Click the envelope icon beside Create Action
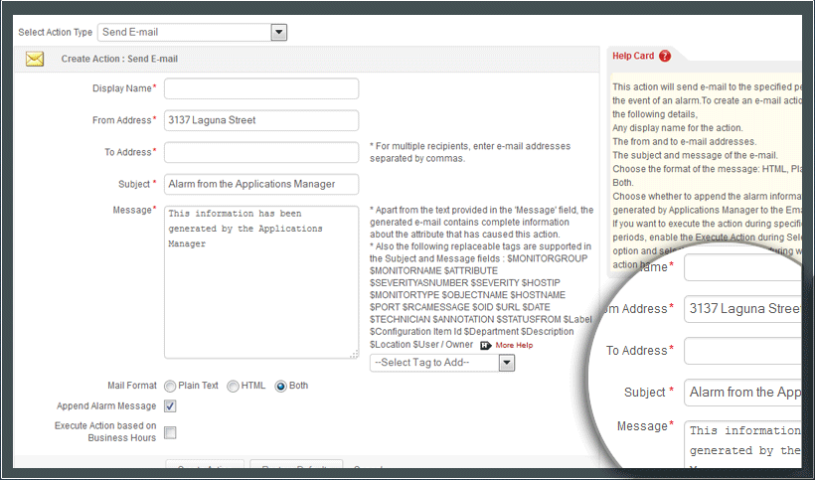The height and width of the screenshot is (480, 815). 35,59
